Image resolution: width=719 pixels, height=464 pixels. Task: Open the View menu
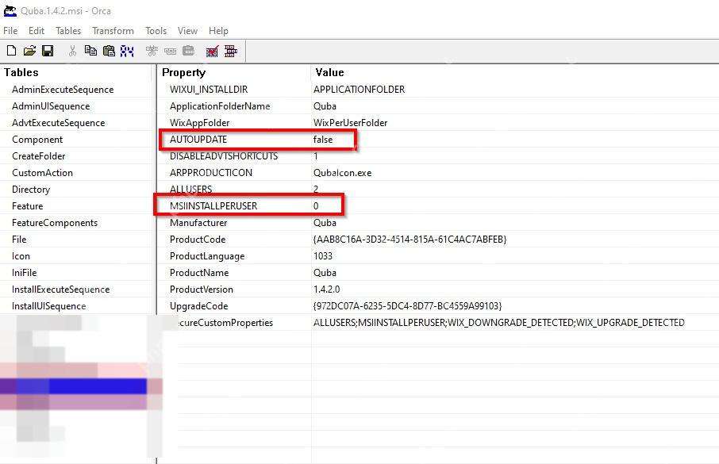(187, 31)
